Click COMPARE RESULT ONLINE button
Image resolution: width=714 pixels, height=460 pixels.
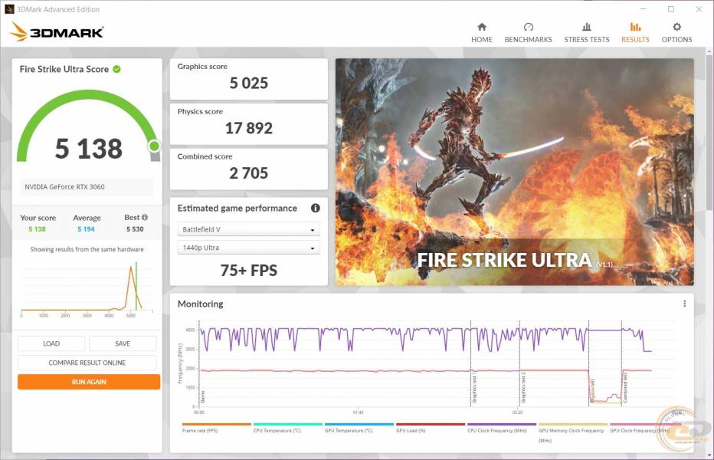click(87, 363)
